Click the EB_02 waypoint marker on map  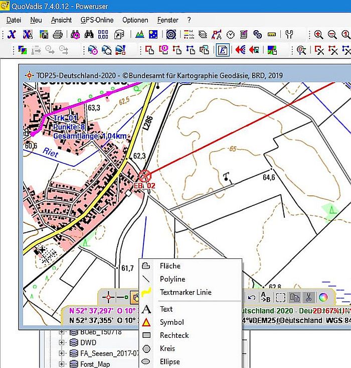click(x=145, y=175)
